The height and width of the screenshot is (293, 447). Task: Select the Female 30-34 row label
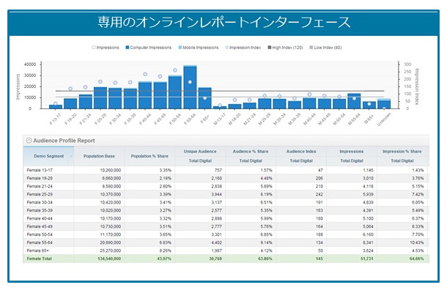(x=40, y=202)
